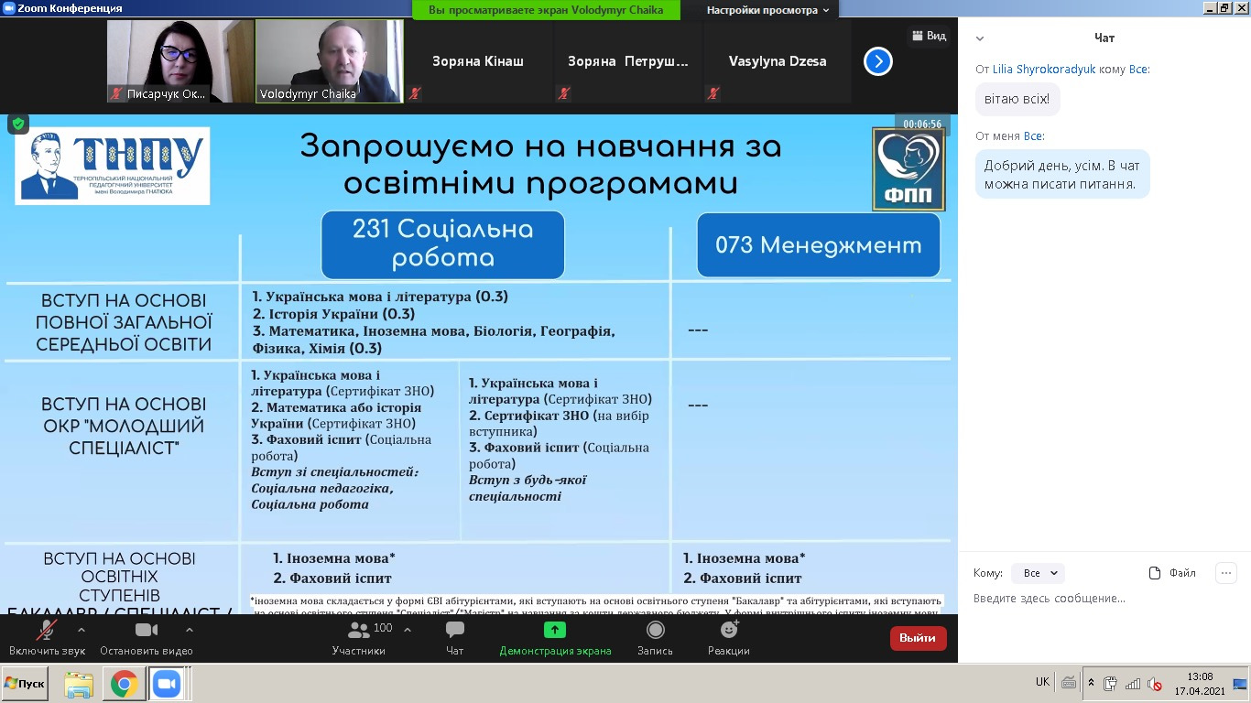This screenshot has height=703, width=1251.
Task: Click the green shield encryption icon
Action: point(18,124)
